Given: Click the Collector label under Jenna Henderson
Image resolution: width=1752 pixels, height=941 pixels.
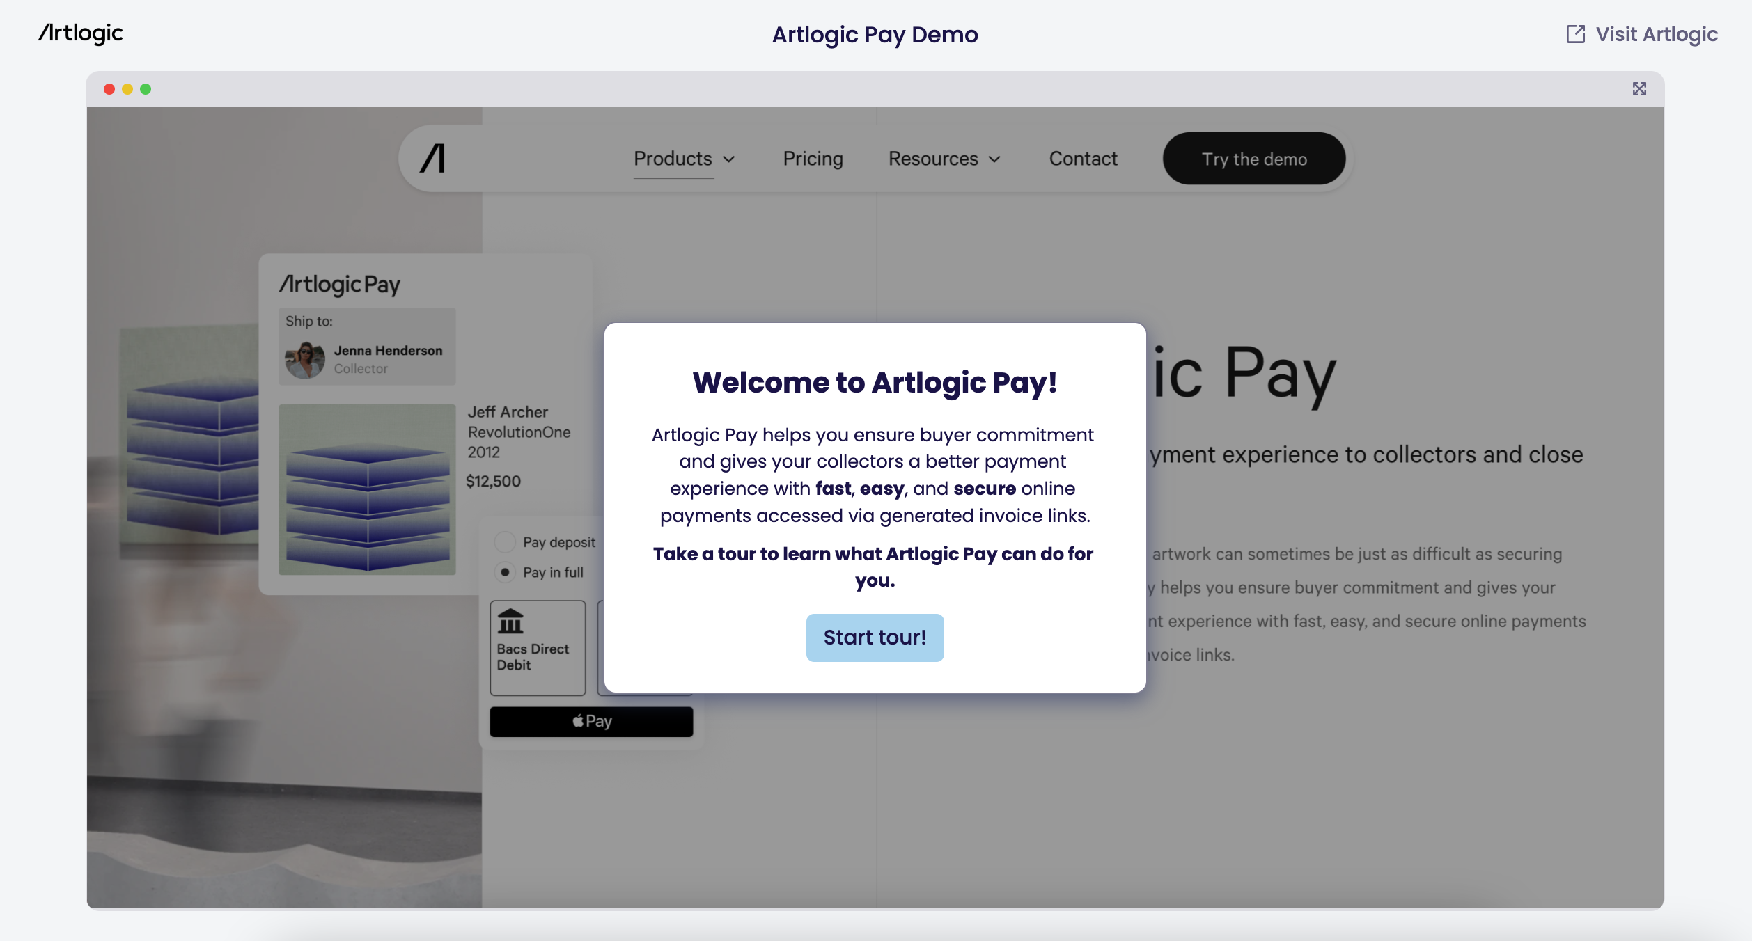Looking at the screenshot, I should coord(361,369).
